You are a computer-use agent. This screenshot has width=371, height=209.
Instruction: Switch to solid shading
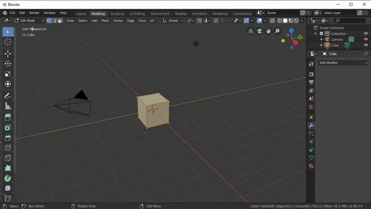(285, 21)
